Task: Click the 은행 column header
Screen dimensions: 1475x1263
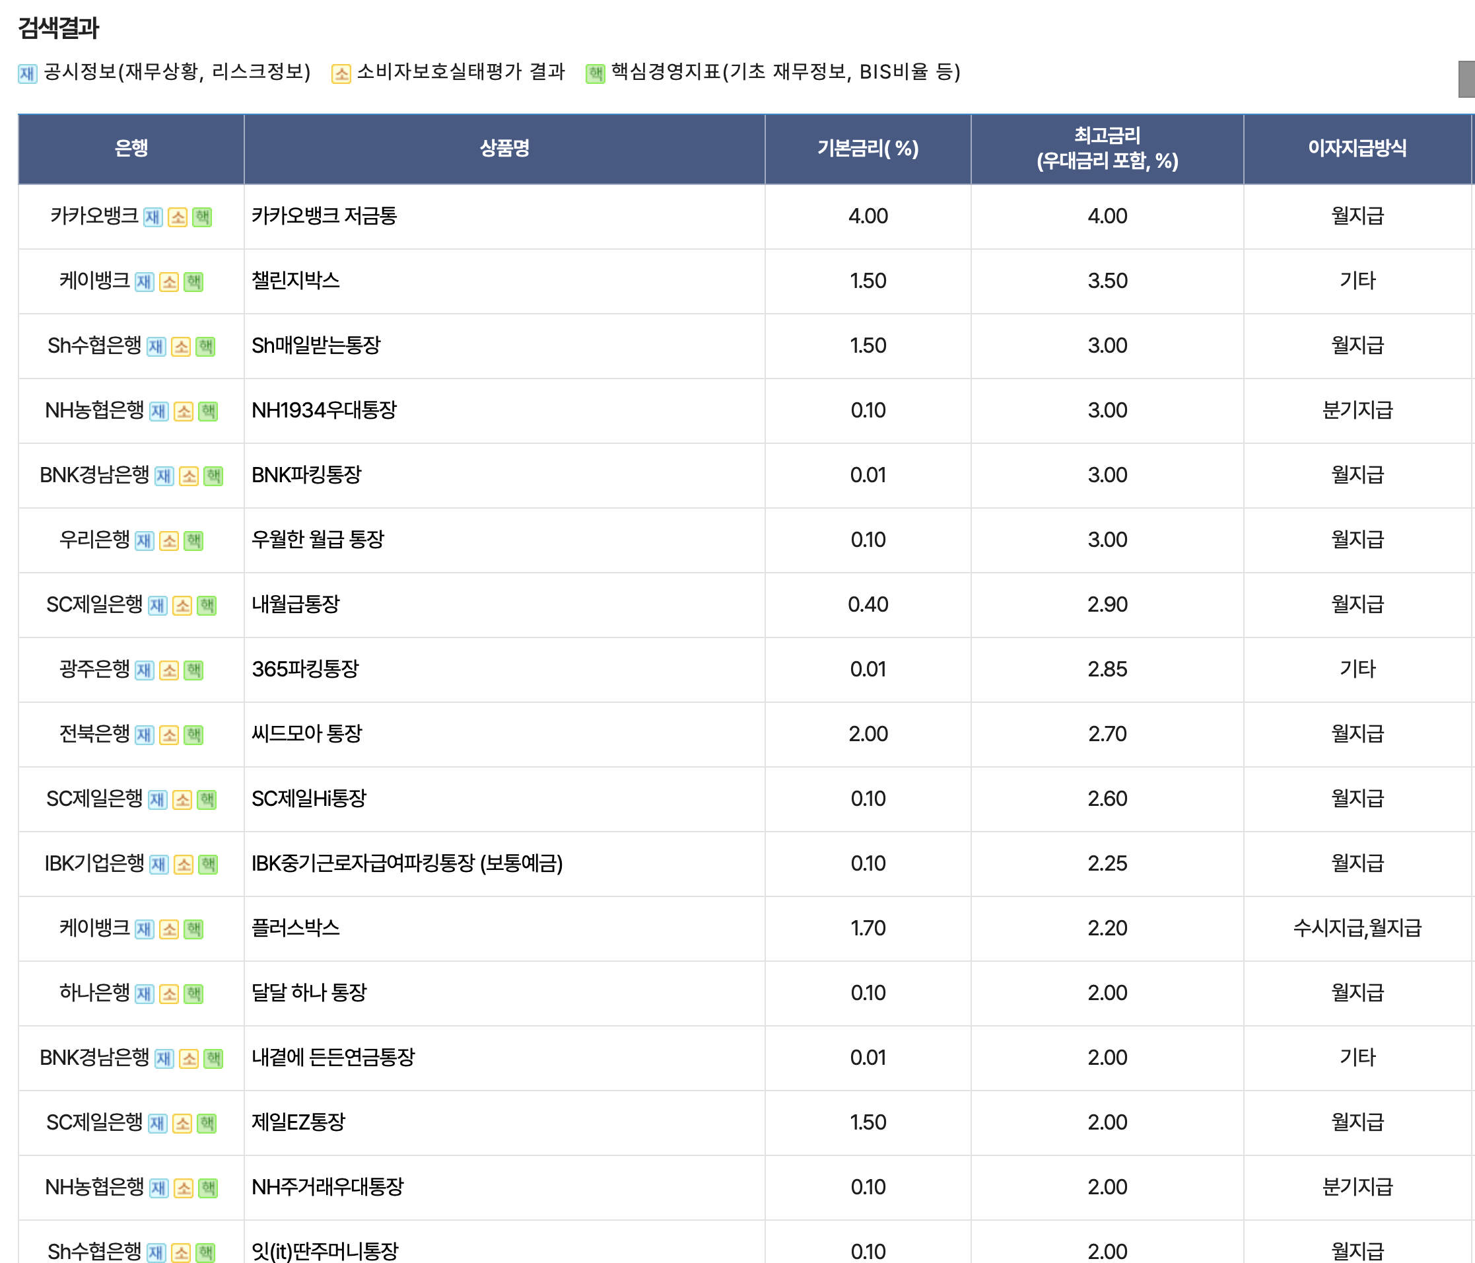Action: [131, 148]
